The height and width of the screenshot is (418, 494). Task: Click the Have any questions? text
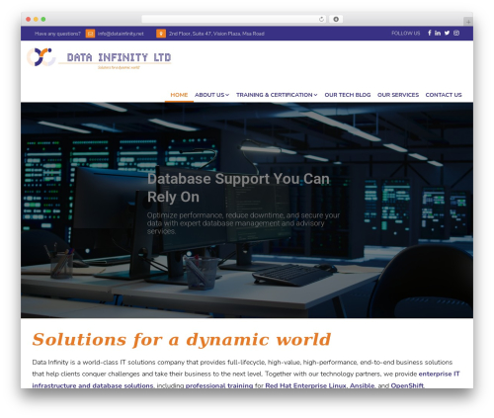point(57,34)
